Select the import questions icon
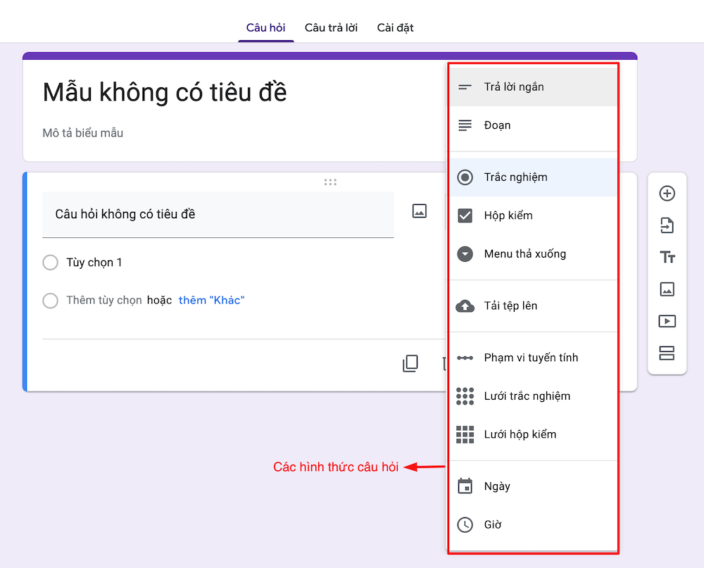The height and width of the screenshot is (568, 704). coord(667,225)
